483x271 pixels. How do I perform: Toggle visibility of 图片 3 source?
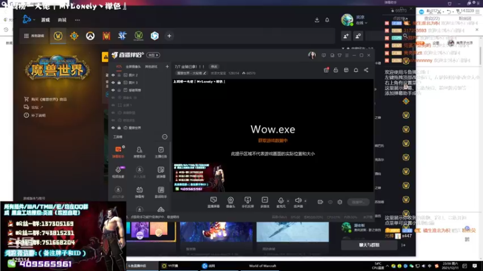click(x=113, y=83)
